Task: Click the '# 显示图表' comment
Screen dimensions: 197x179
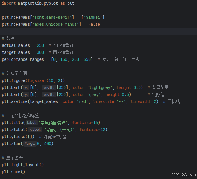Action: (x=12, y=158)
